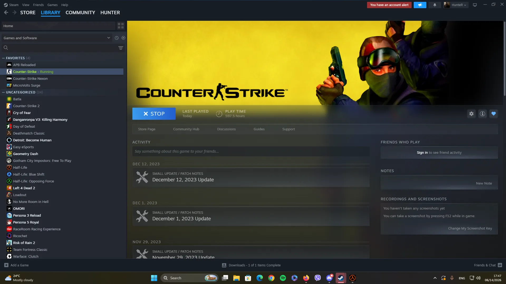The height and width of the screenshot is (284, 506).
Task: Create a New Note
Action: click(x=484, y=183)
